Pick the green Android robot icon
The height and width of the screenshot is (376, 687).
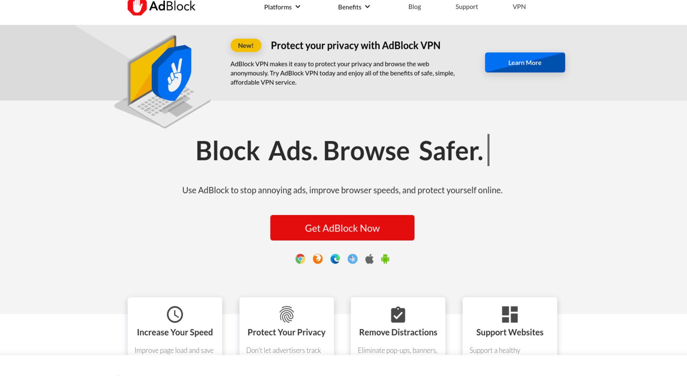point(385,259)
